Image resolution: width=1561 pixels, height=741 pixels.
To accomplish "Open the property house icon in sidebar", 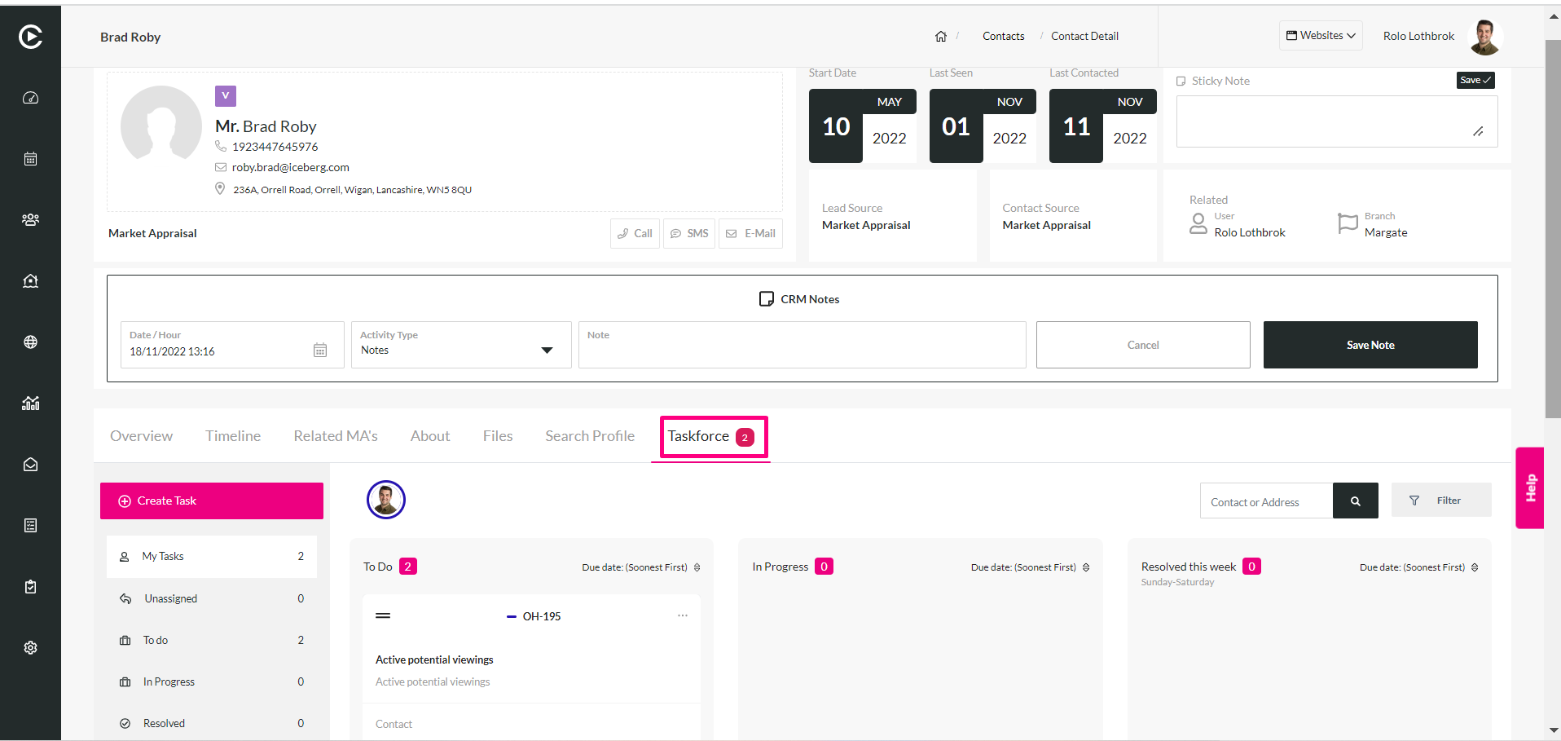I will pyautogui.click(x=30, y=281).
